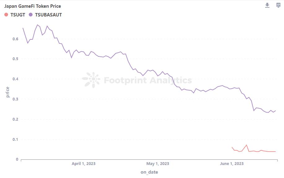
Task: Select the April 1, 2023 date label
Action: (x=84, y=163)
